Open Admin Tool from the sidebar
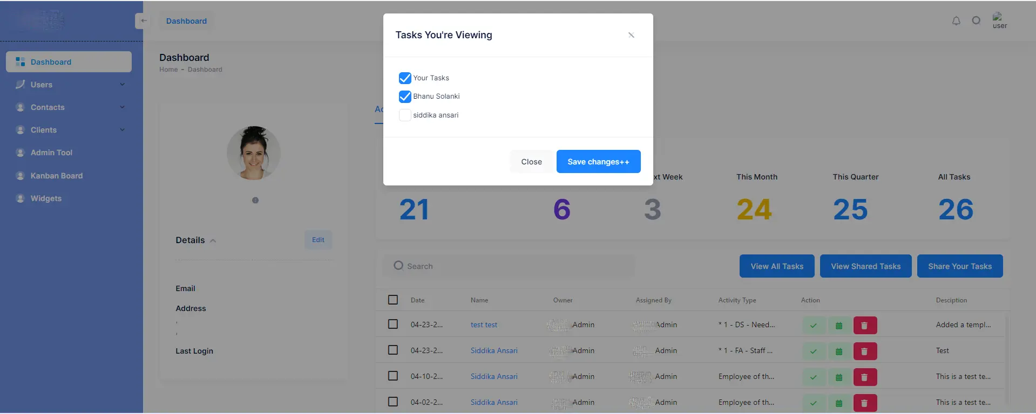The height and width of the screenshot is (414, 1036). pyautogui.click(x=51, y=153)
